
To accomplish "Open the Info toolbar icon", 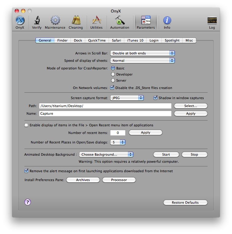I will [x=167, y=22].
